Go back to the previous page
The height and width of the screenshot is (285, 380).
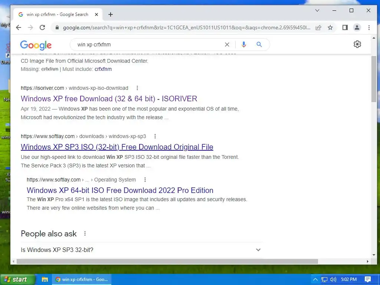[x=19, y=27]
